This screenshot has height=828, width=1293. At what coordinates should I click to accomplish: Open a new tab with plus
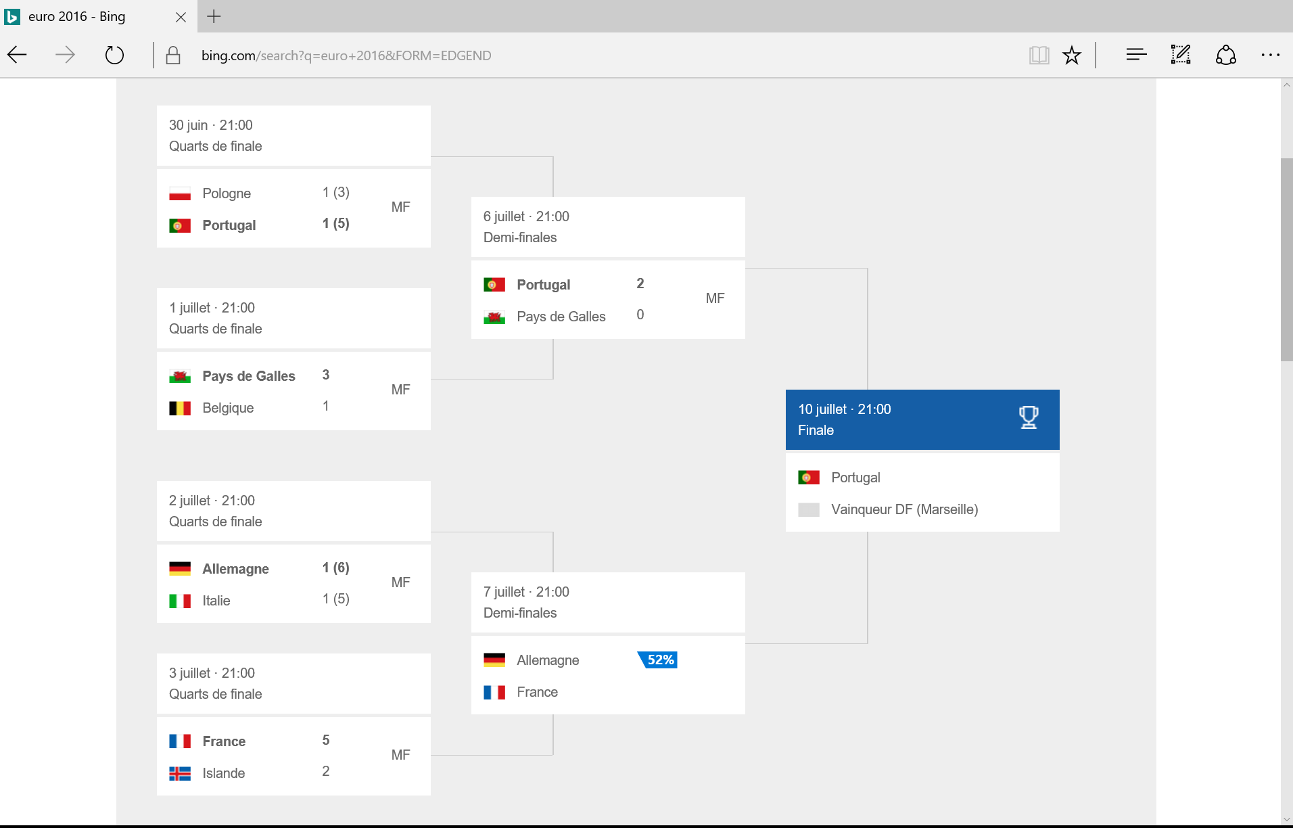214,16
